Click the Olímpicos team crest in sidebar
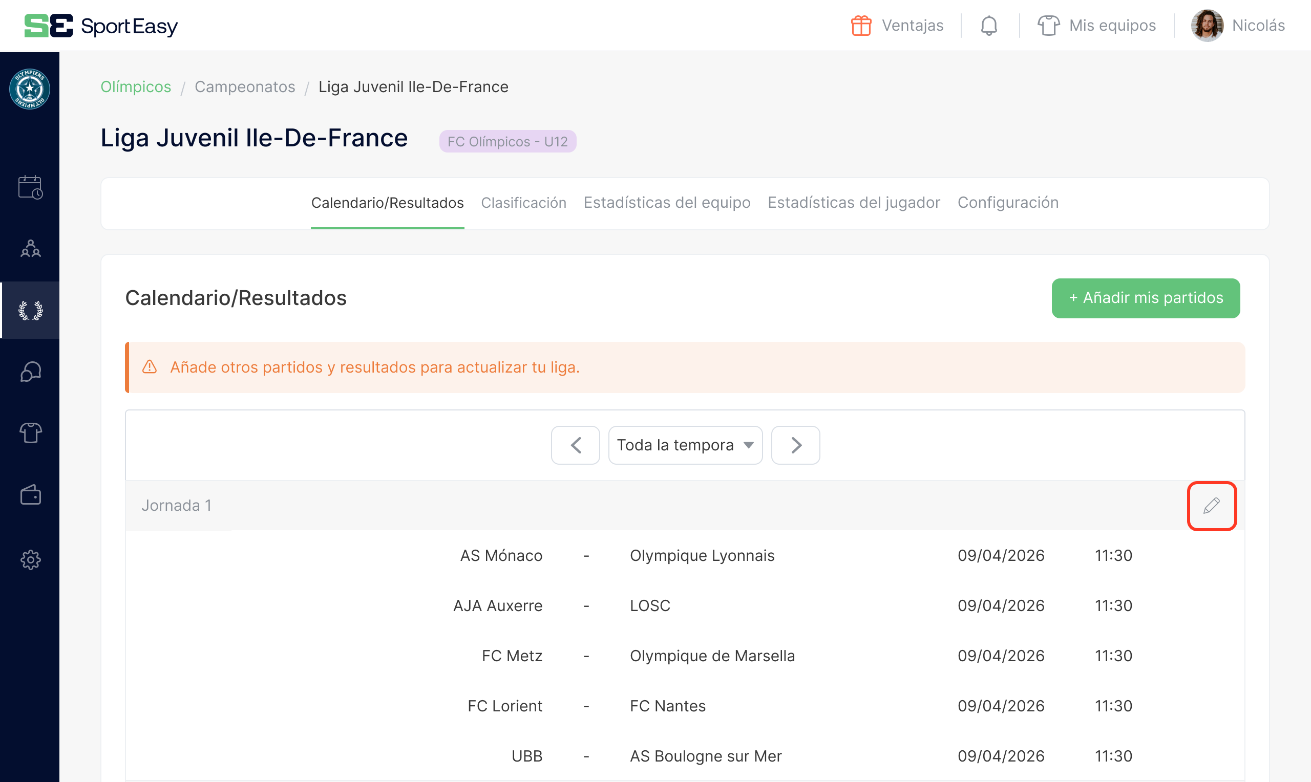The width and height of the screenshot is (1311, 782). [x=30, y=89]
